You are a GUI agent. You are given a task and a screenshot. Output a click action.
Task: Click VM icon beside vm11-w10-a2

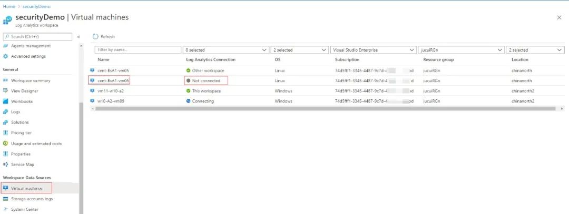tap(92, 91)
